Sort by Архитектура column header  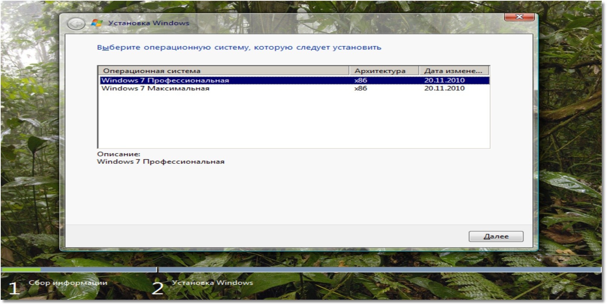coord(384,71)
